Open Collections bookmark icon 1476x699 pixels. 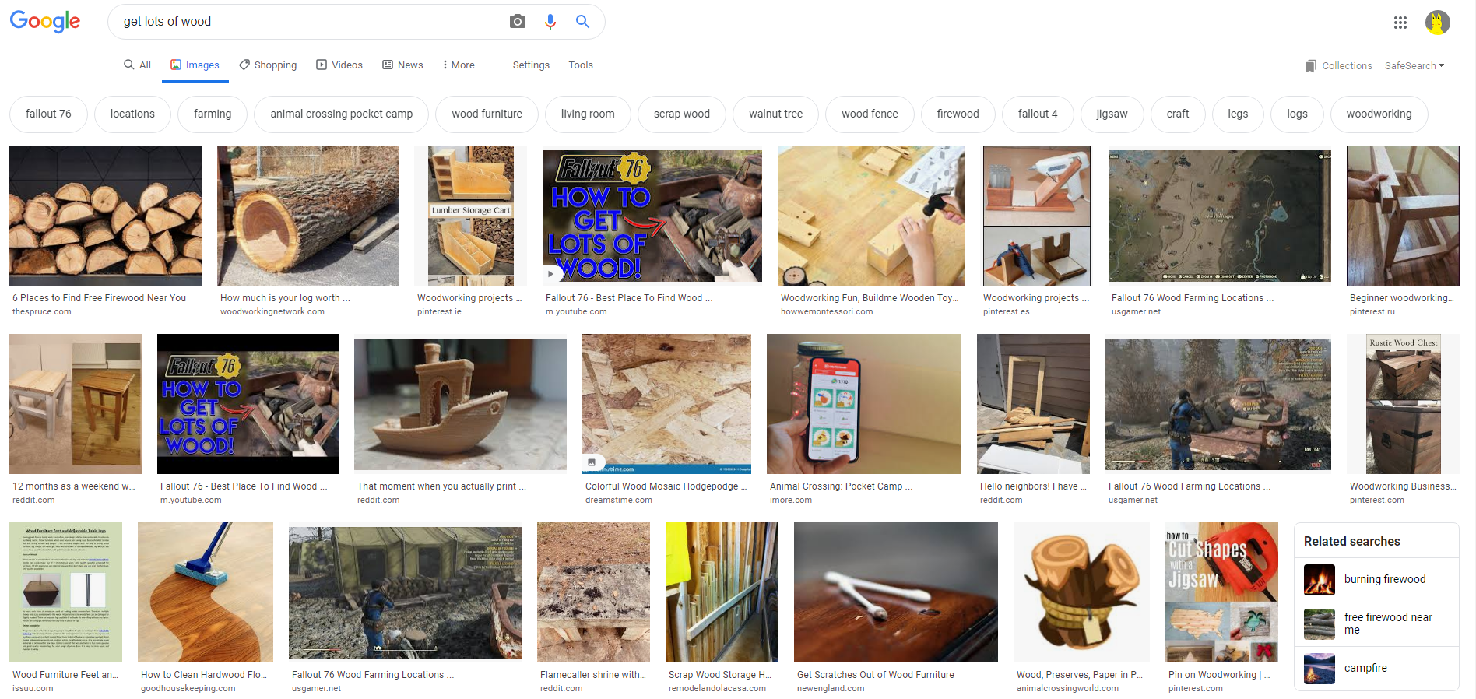coord(1311,66)
